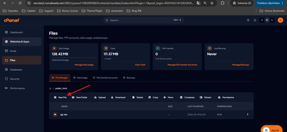Click Manage File Transfer Accounts link
287x132 pixels.
[182, 65]
